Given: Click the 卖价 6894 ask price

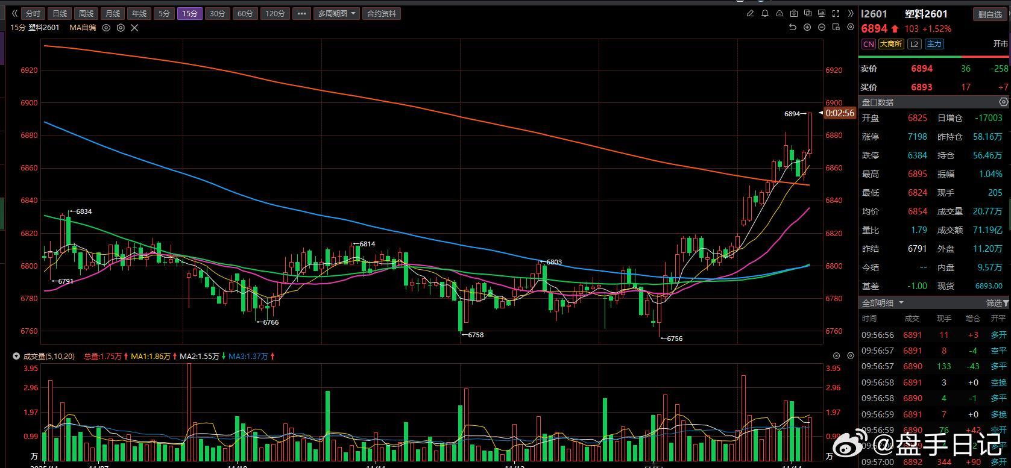Looking at the screenshot, I should pyautogui.click(x=922, y=69).
